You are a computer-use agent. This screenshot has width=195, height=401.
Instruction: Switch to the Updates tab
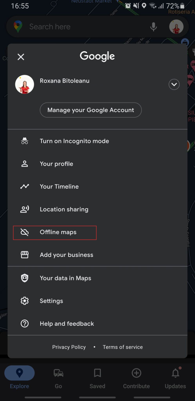click(175, 377)
